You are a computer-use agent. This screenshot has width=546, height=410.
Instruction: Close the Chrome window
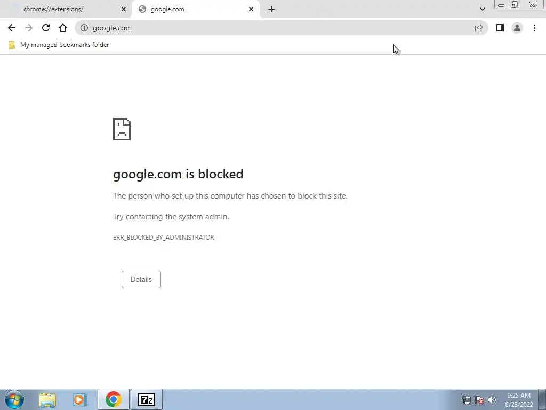(533, 4)
